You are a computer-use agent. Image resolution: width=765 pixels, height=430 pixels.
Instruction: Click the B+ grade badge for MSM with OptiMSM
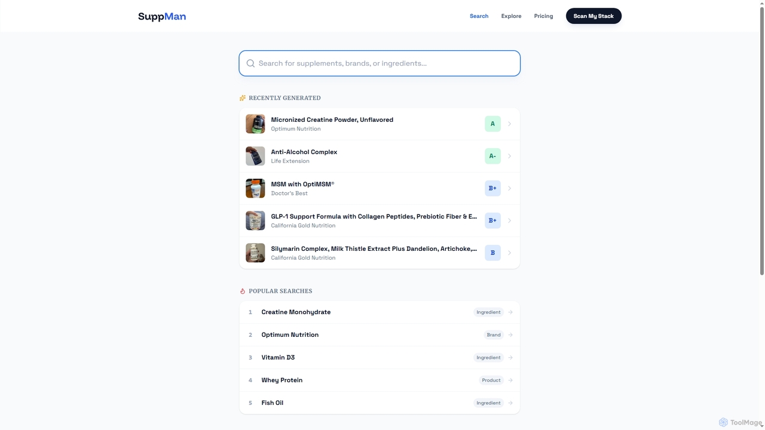492,189
